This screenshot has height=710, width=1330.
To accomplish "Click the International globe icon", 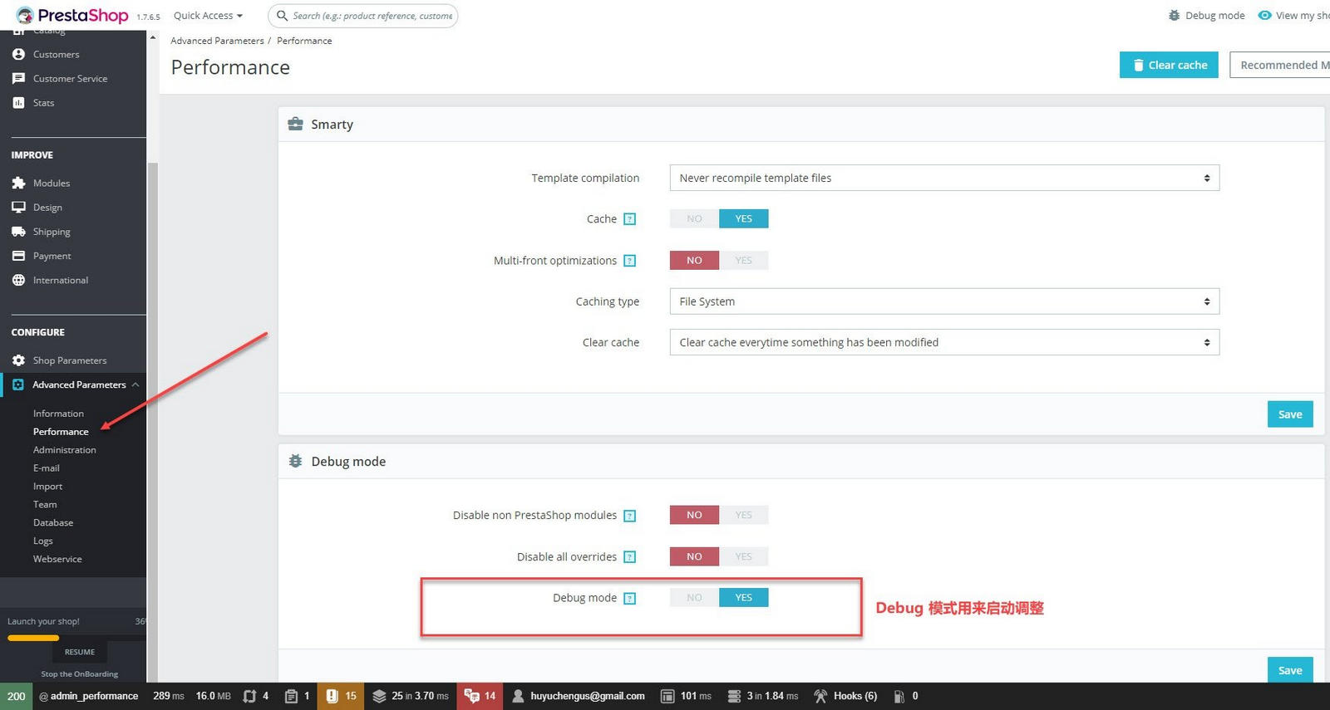I will pyautogui.click(x=18, y=280).
